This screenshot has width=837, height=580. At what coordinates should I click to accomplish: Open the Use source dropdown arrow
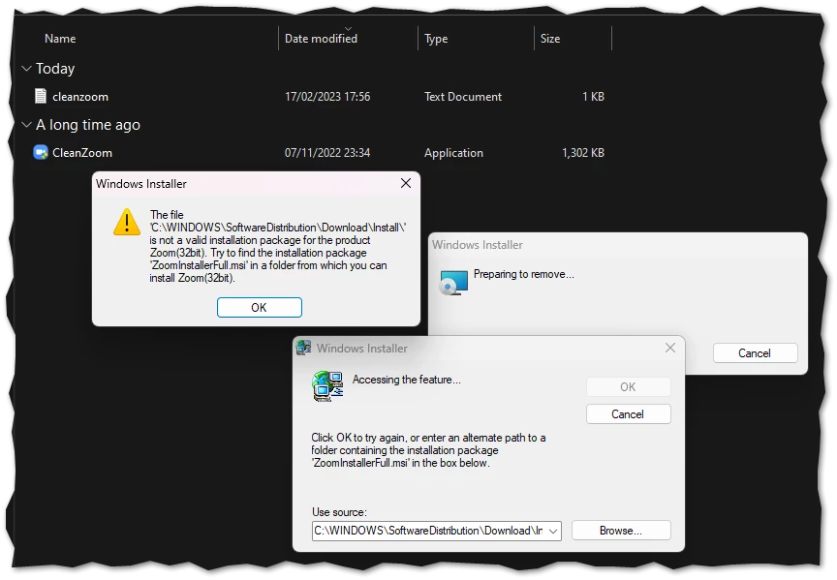click(x=553, y=531)
